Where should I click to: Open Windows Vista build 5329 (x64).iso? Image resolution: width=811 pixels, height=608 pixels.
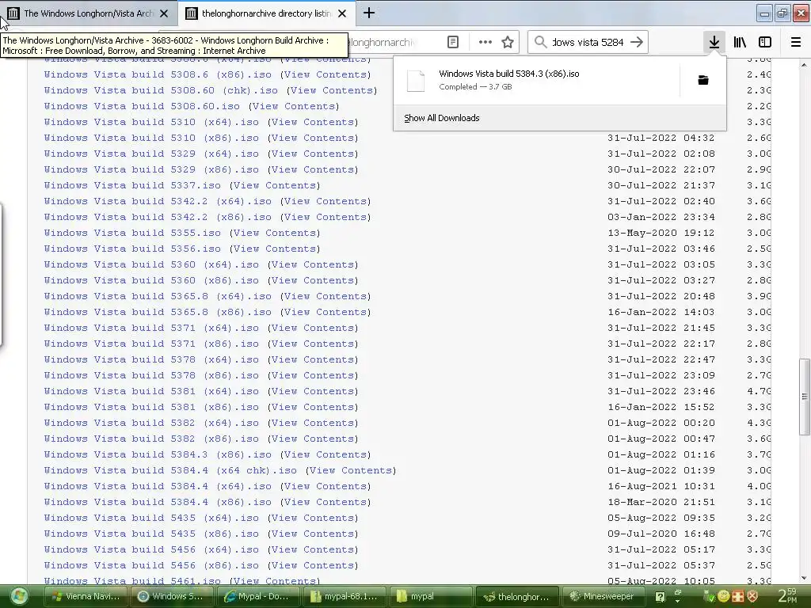tap(151, 154)
